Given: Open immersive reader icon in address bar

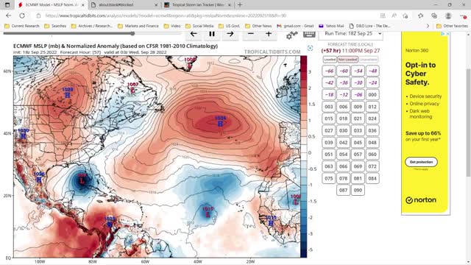Looking at the screenshot, I should [x=383, y=15].
